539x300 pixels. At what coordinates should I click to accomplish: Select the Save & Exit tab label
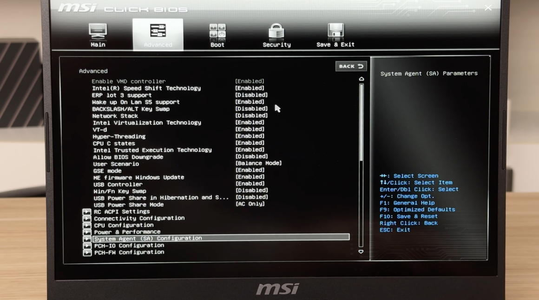pyautogui.click(x=335, y=44)
